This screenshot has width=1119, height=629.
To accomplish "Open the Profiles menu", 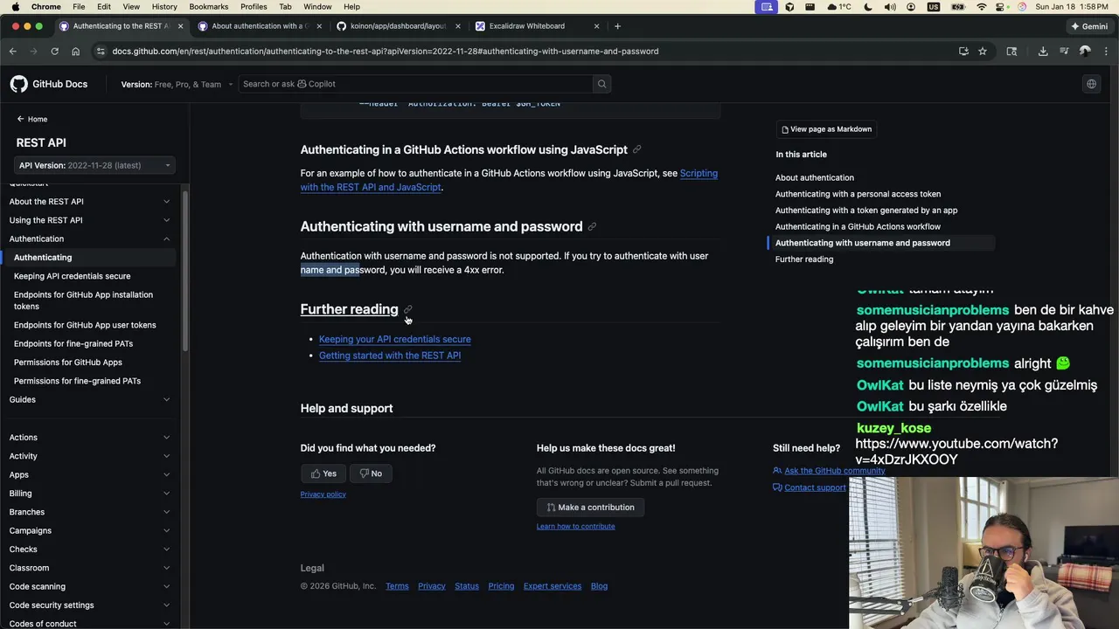I will click(x=254, y=7).
